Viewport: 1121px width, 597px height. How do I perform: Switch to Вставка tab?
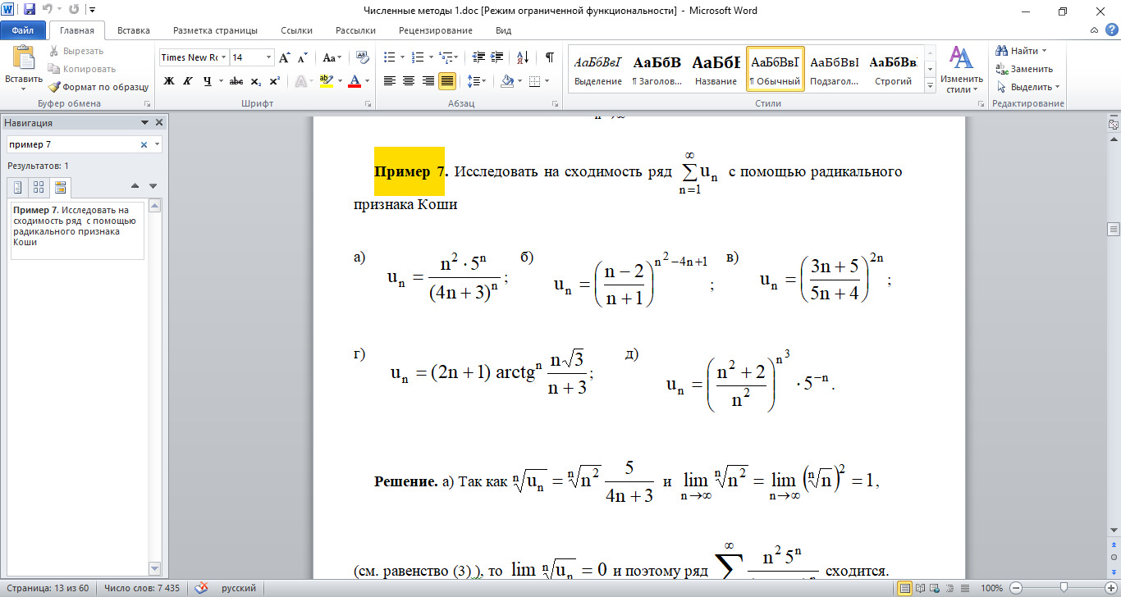[134, 30]
